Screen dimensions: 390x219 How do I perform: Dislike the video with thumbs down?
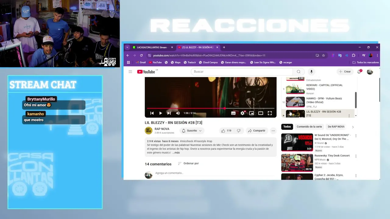tap(239, 130)
